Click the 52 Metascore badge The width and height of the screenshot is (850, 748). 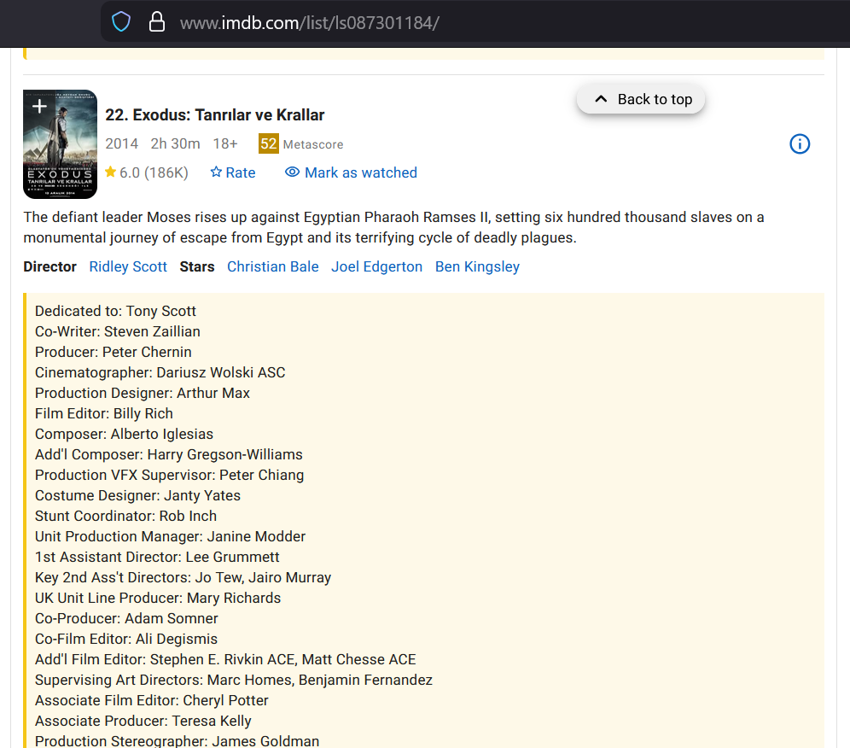pyautogui.click(x=269, y=143)
